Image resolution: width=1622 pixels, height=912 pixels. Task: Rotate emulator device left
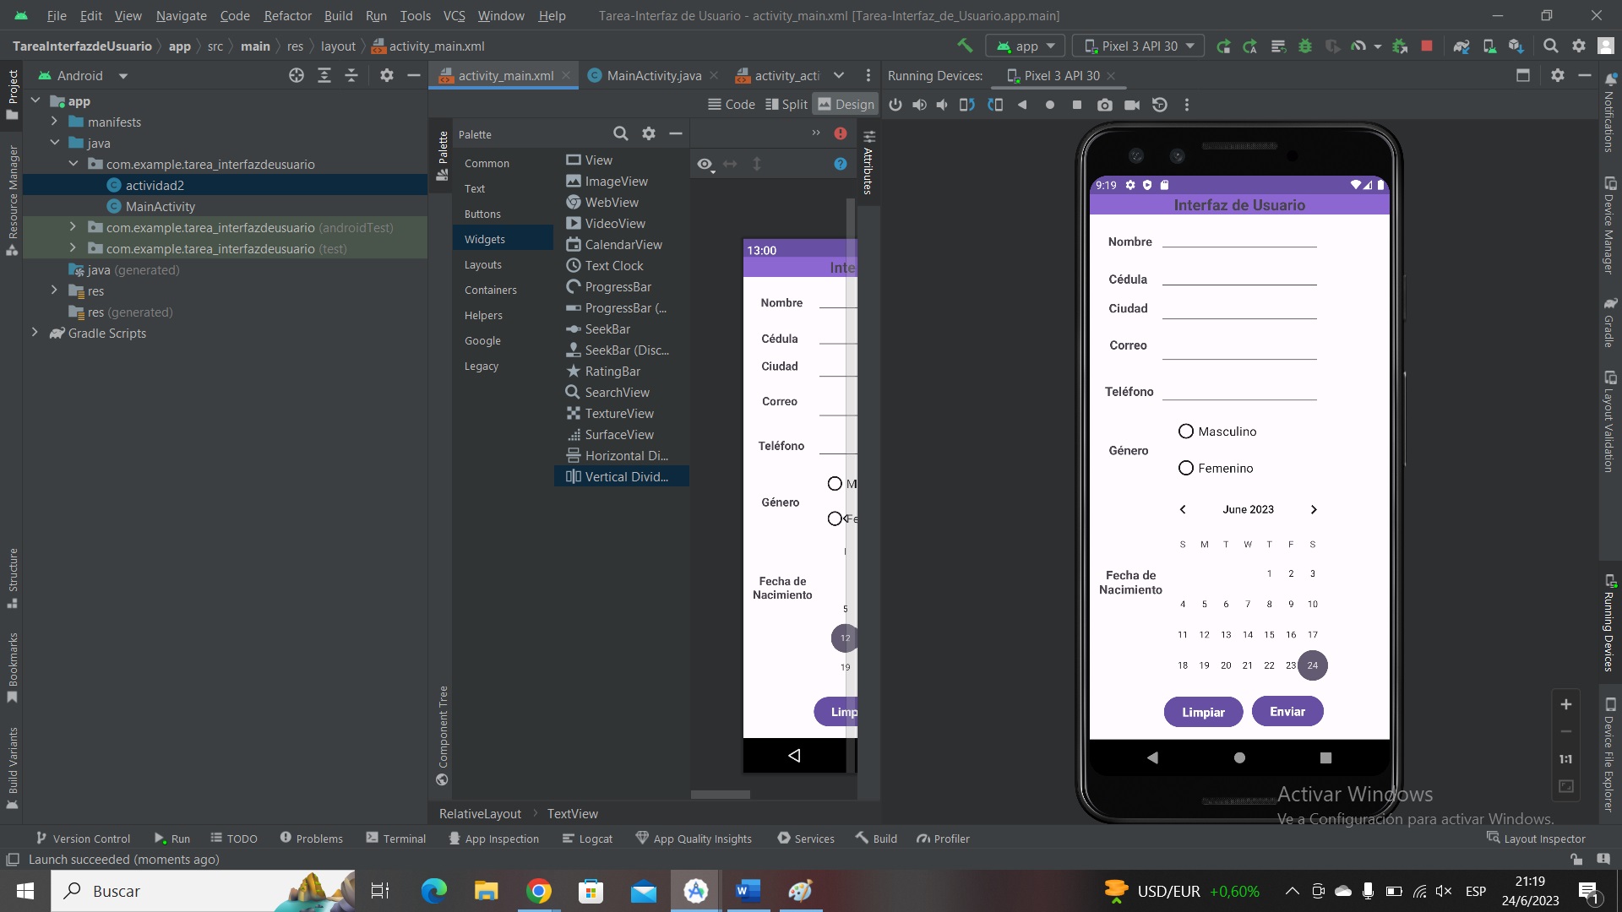tap(967, 105)
